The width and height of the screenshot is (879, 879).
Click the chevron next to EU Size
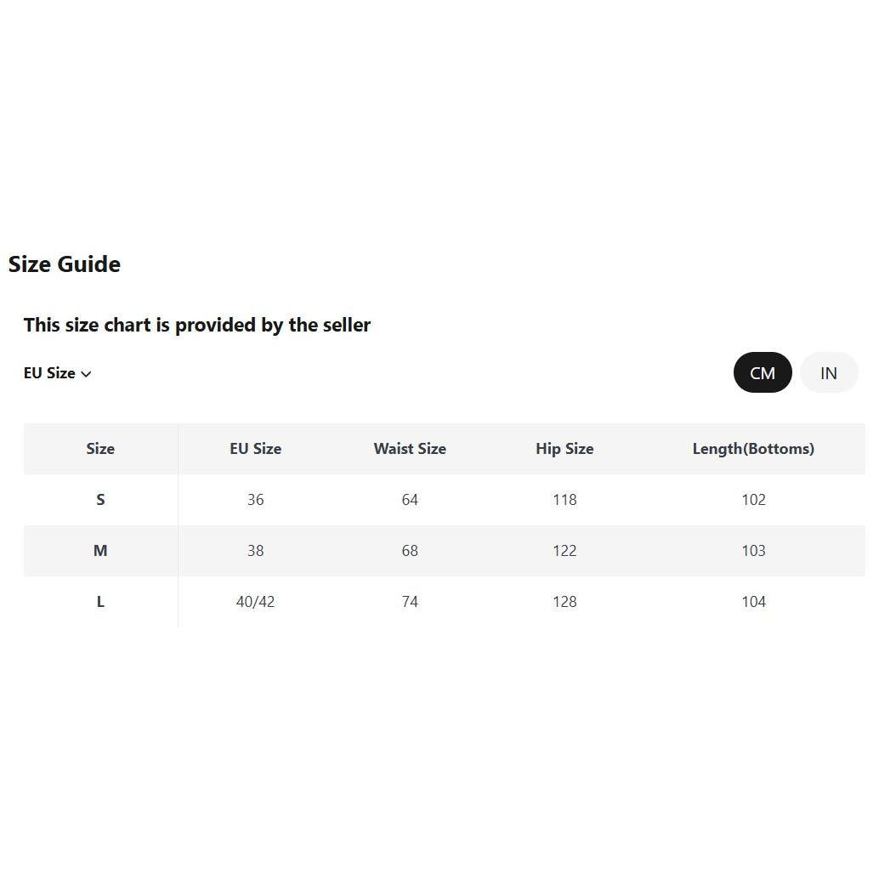pos(86,374)
